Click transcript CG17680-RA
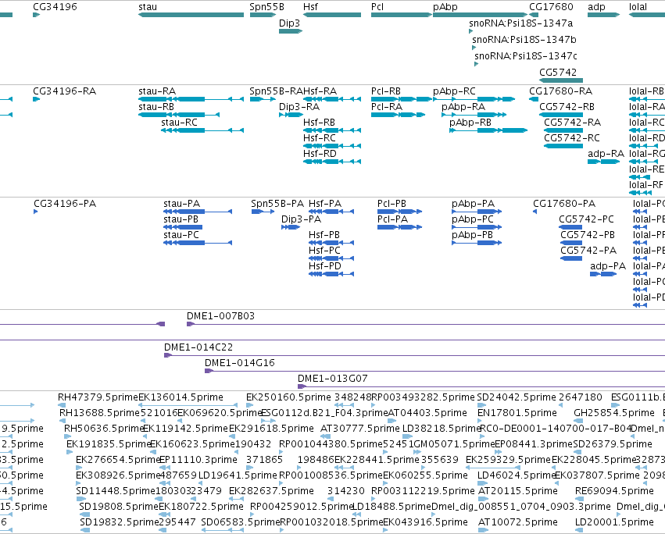The image size is (665, 534). pyautogui.click(x=560, y=91)
